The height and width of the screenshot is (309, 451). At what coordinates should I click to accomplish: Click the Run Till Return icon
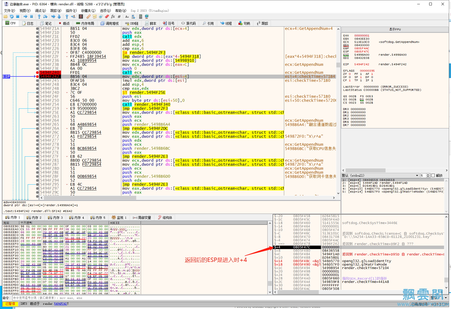point(67,17)
